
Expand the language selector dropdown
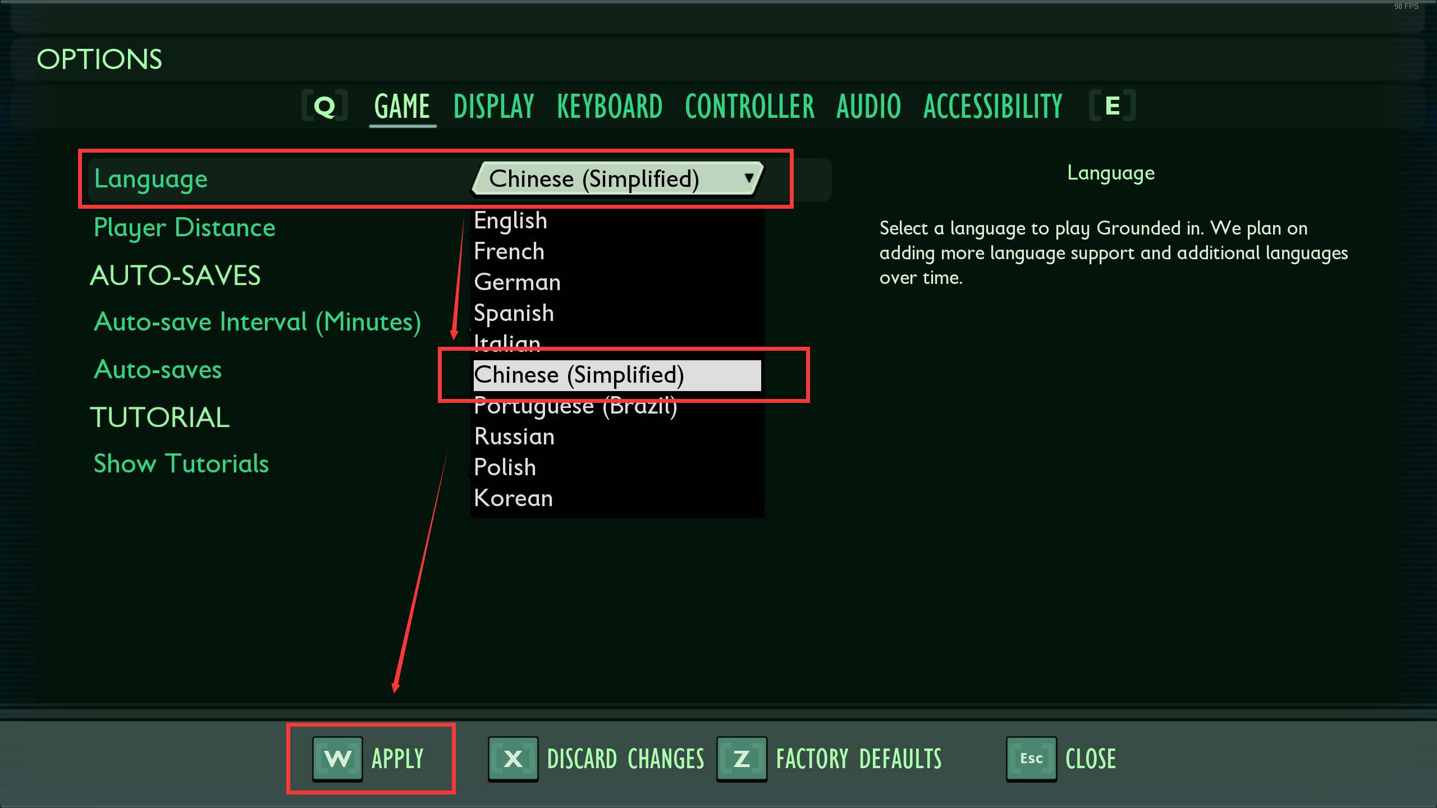617,178
